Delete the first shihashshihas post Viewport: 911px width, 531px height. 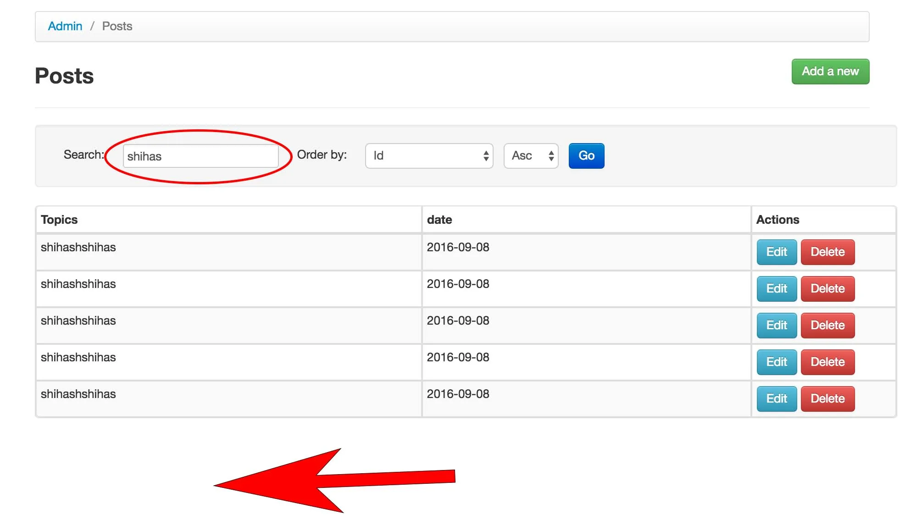pos(827,252)
